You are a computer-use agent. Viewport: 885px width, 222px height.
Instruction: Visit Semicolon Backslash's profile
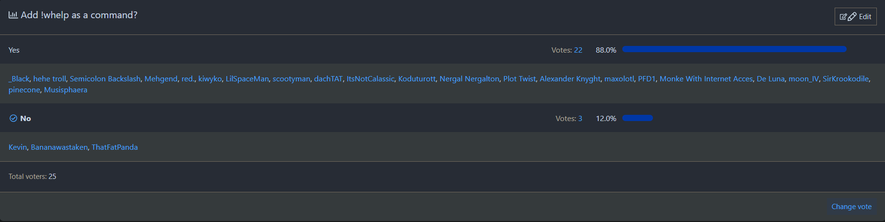[x=105, y=79]
